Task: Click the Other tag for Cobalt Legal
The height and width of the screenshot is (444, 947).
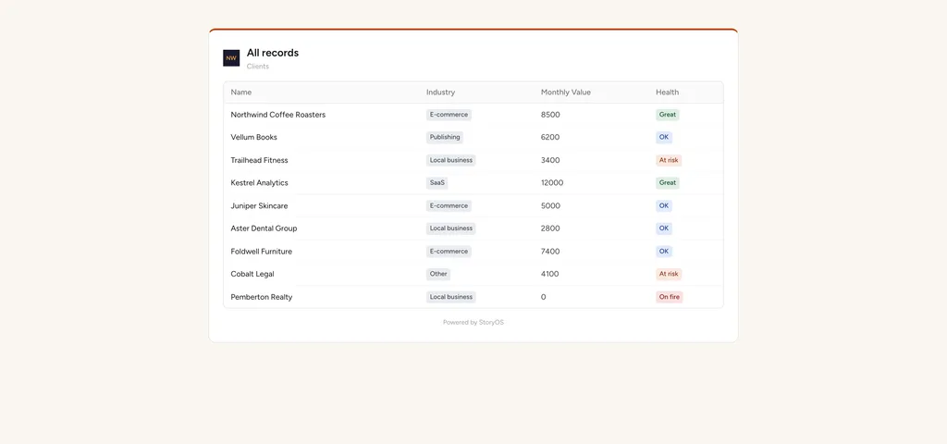Action: point(438,274)
